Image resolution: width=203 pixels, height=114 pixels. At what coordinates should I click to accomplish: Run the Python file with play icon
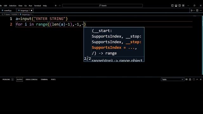[x=192, y=10]
